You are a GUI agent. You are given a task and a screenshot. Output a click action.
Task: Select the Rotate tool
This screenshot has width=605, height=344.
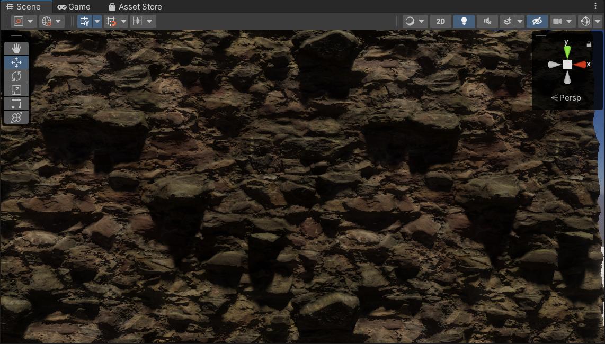coord(16,76)
